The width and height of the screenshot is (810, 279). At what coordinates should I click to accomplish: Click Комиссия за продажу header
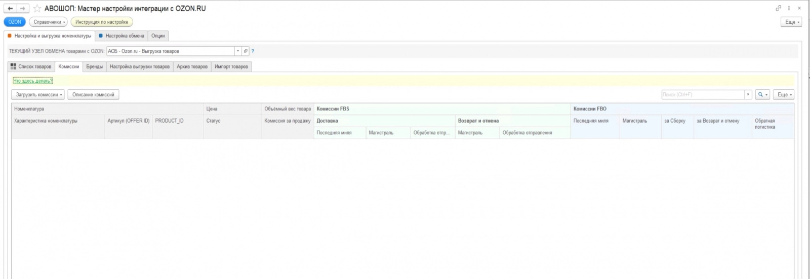(288, 127)
